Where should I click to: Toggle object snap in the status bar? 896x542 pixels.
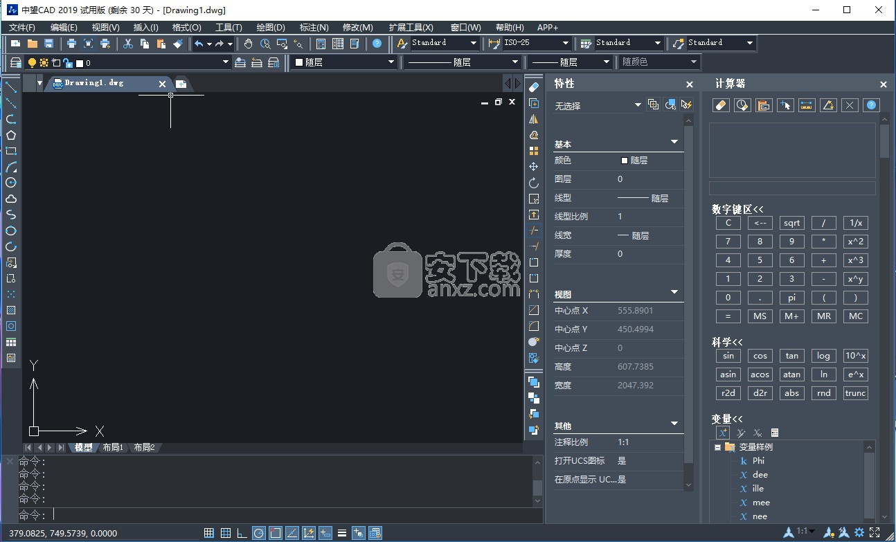(x=276, y=533)
